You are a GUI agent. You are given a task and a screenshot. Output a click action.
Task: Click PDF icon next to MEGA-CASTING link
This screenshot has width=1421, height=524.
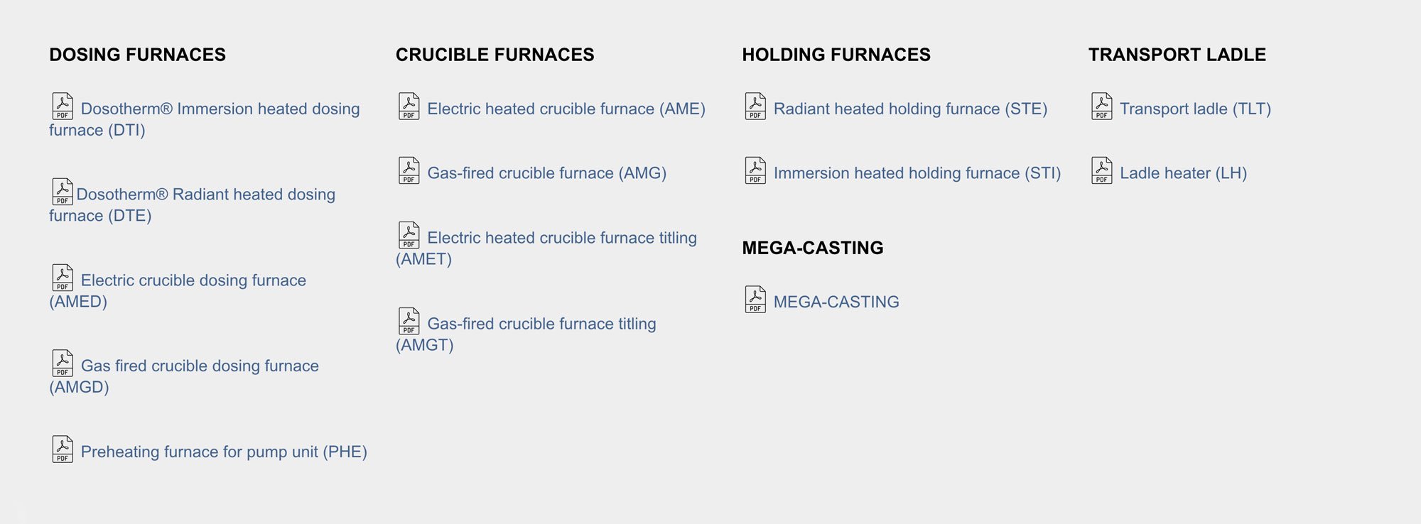755,300
